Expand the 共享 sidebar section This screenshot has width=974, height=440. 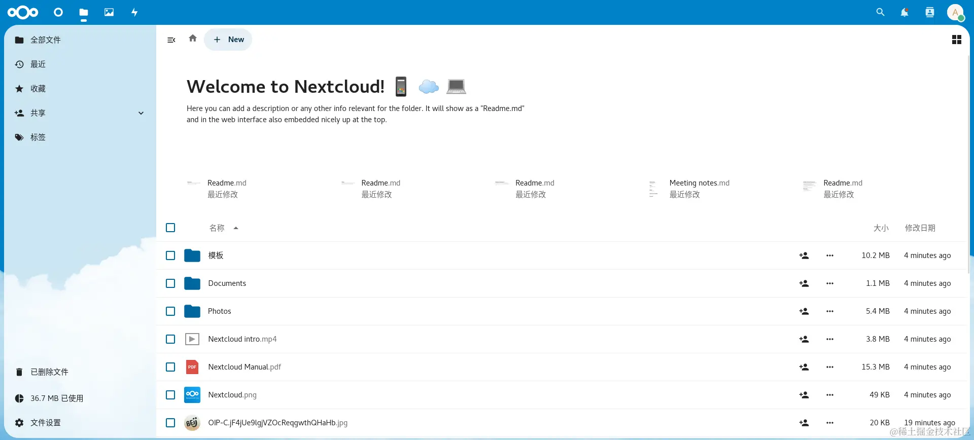coord(141,113)
